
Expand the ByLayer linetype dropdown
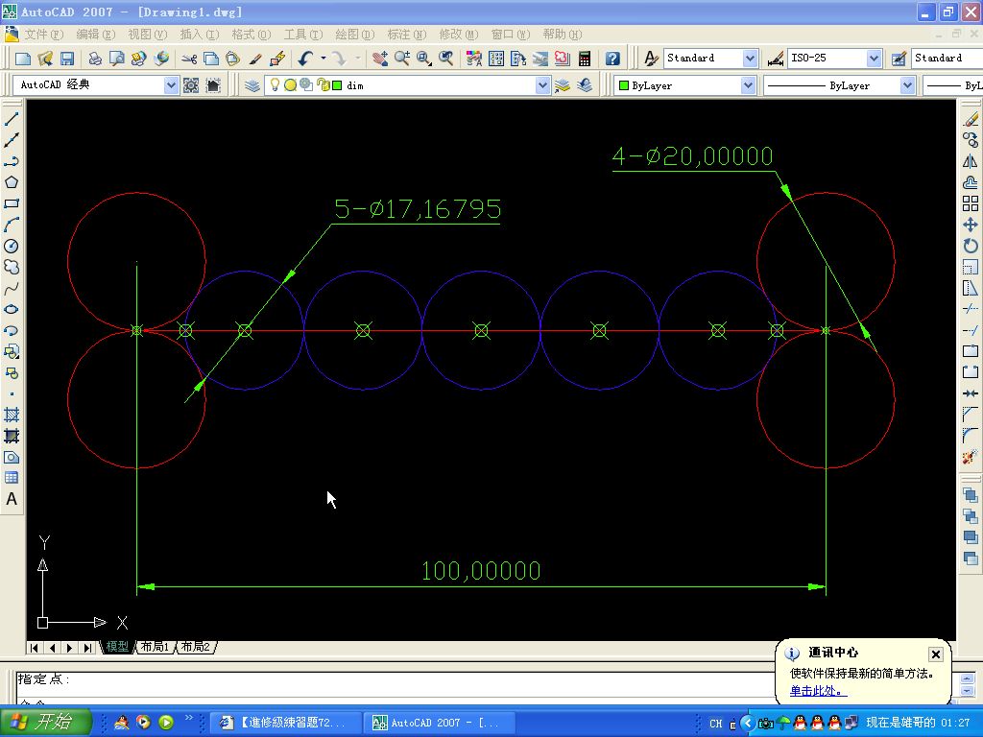(x=906, y=85)
